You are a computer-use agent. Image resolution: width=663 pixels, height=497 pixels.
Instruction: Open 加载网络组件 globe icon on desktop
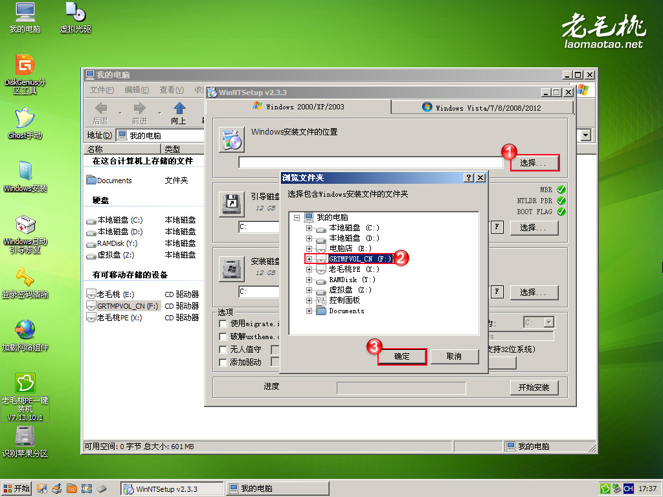click(x=25, y=337)
